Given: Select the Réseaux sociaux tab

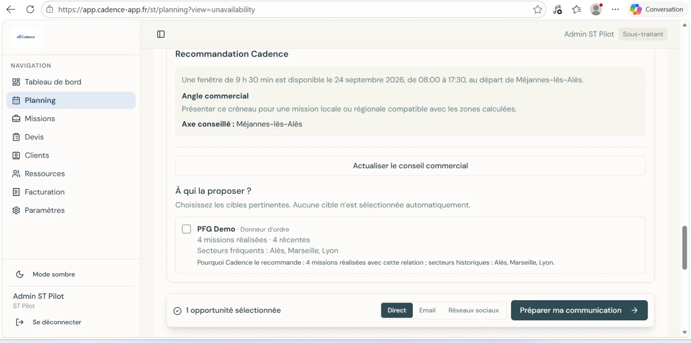Looking at the screenshot, I should 473,310.
